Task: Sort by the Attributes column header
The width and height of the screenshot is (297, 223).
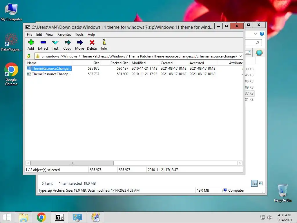Action: point(230,63)
